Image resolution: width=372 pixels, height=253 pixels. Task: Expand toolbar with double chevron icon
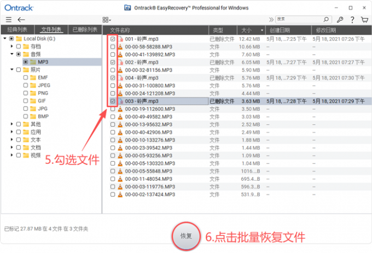pyautogui.click(x=271, y=20)
